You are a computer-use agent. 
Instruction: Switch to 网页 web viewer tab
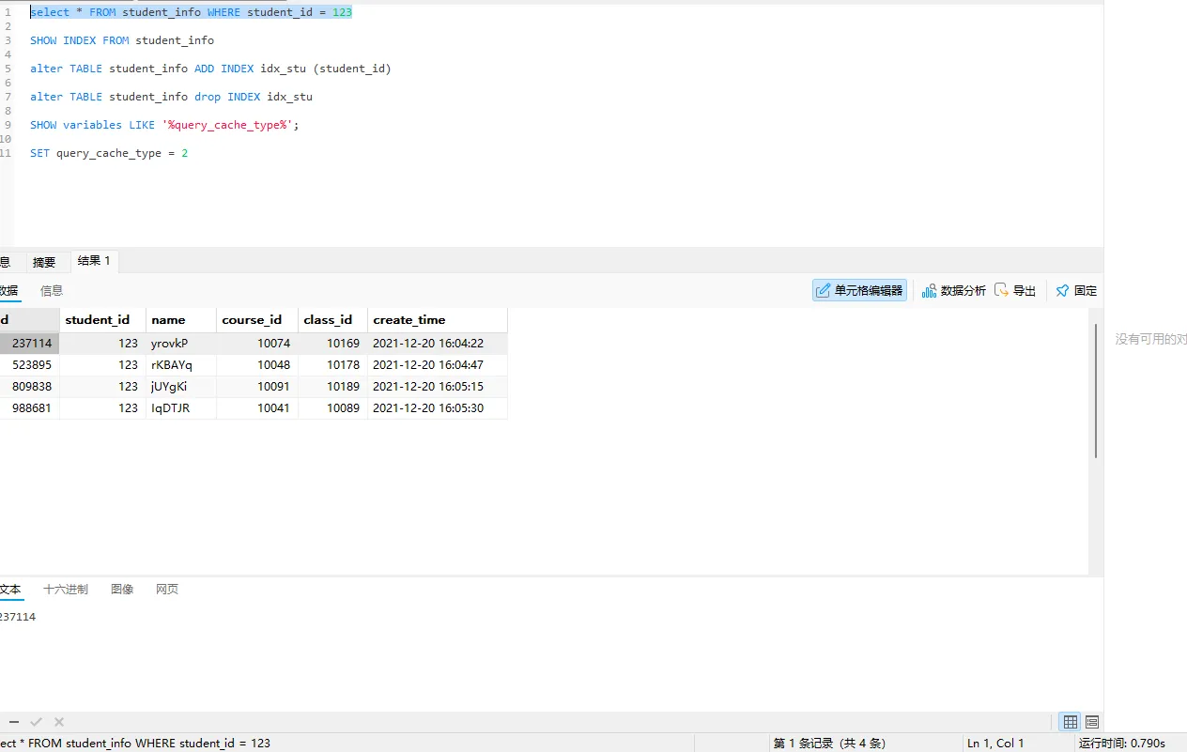167,590
